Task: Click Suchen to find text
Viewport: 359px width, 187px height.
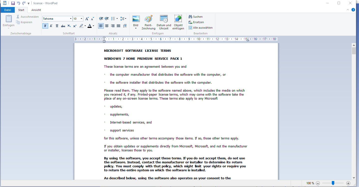Action: click(x=196, y=17)
